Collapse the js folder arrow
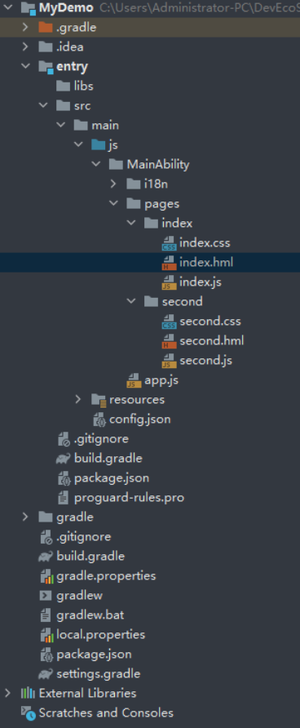Viewport: 300px width, 728px height. [x=78, y=144]
